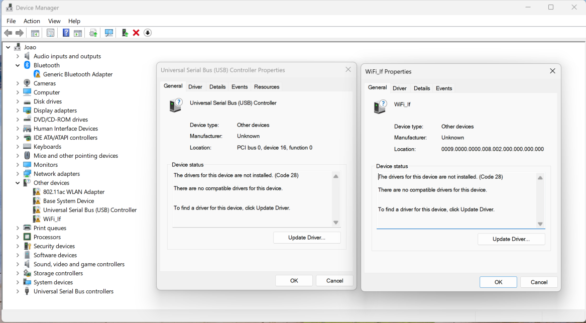Select Generic Bluetooth Adapter in device tree
The image size is (586, 323).
(78, 74)
